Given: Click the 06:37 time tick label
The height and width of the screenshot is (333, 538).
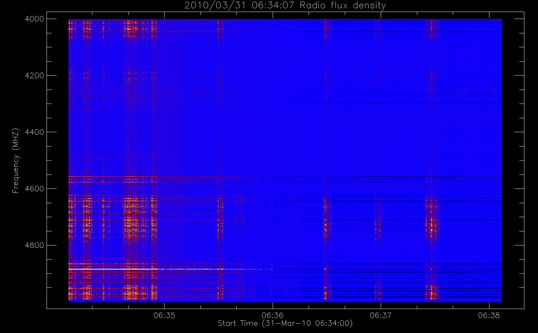Looking at the screenshot, I should click(381, 315).
